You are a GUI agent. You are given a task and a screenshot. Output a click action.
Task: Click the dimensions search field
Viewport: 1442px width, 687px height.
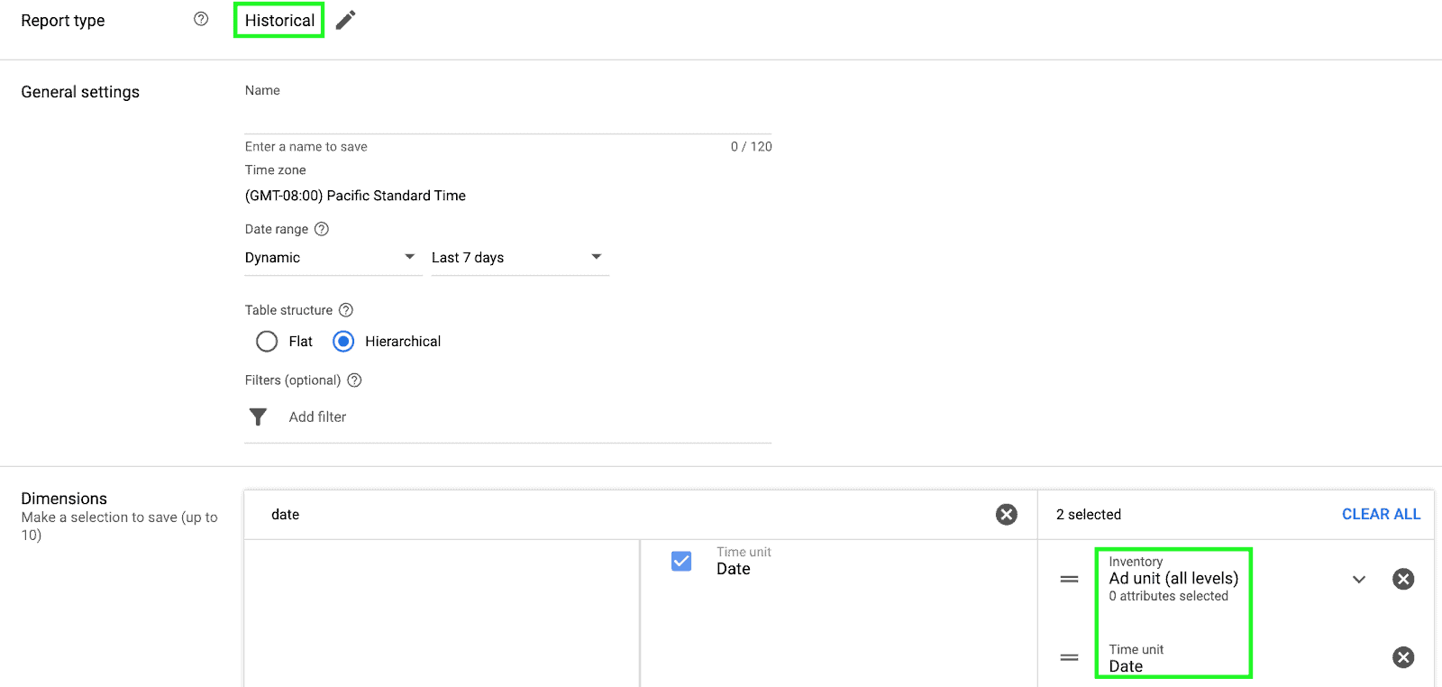[x=622, y=514]
